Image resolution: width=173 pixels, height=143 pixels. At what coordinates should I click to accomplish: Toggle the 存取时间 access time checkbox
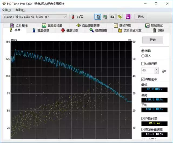[143, 119]
